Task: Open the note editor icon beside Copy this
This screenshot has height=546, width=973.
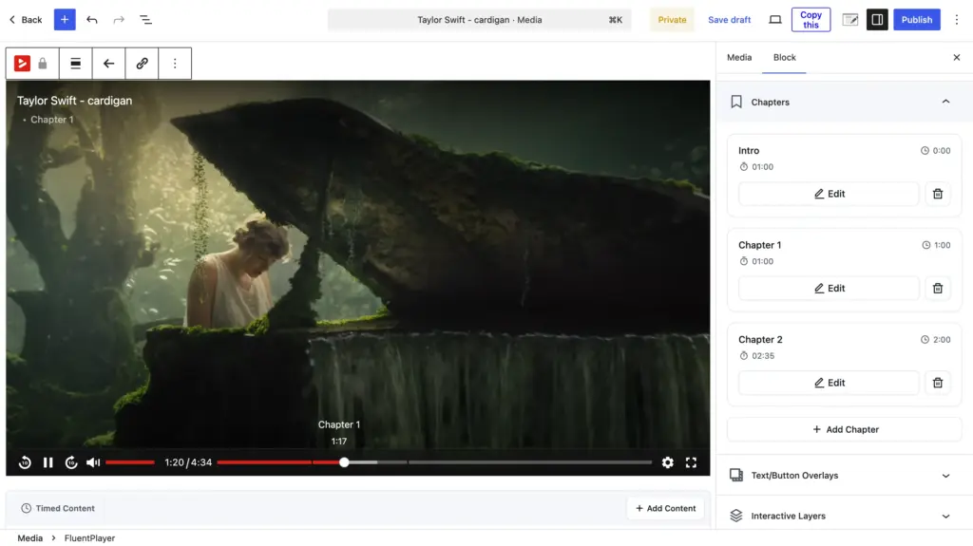Action: (x=850, y=20)
